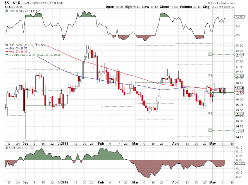Click the Mar label under the price panel
This screenshot has width=248, height=185.
tap(135, 144)
